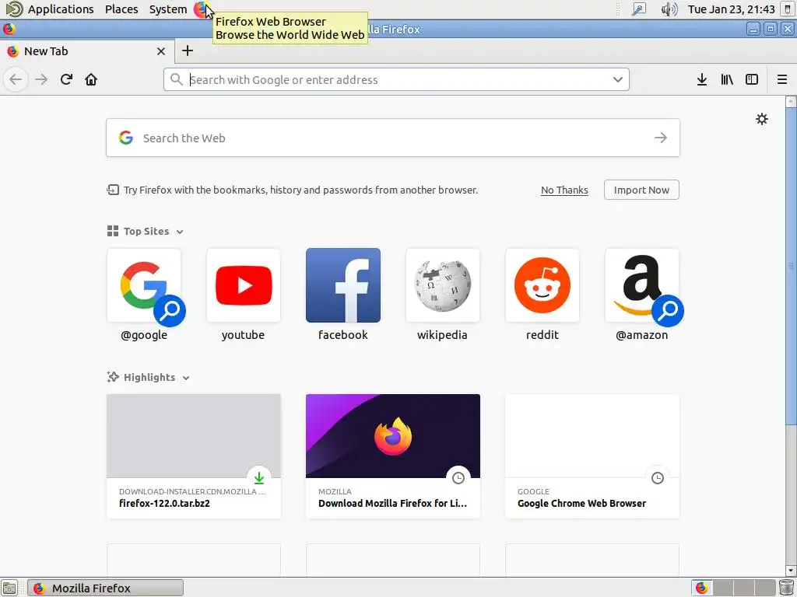Click the magnifier icon in address bar

pyautogui.click(x=176, y=80)
